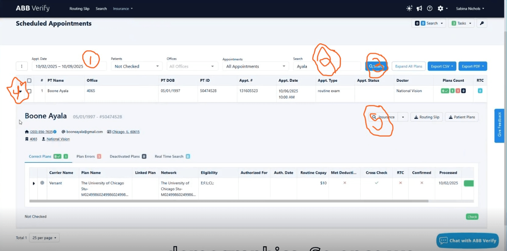
Task: Click the plans table horizontal scrollbar
Action: click(x=229, y=201)
